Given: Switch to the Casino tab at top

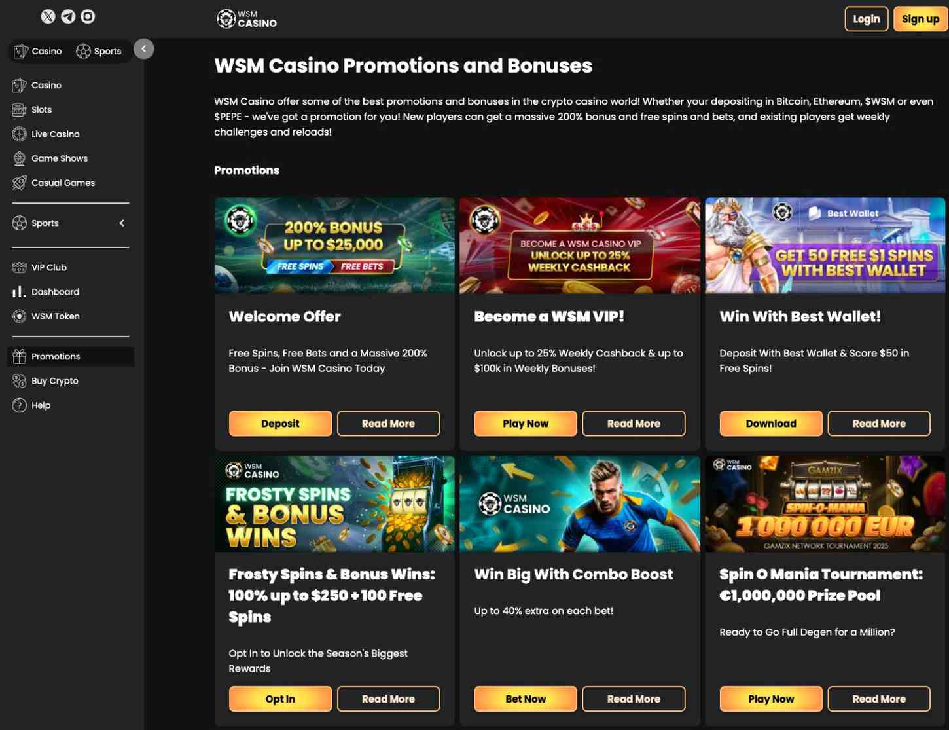Looking at the screenshot, I should pyautogui.click(x=38, y=51).
